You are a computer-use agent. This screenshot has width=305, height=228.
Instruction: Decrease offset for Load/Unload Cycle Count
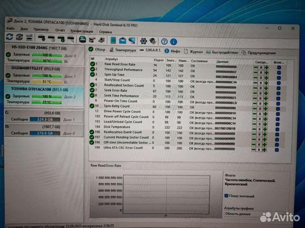click(255, 124)
